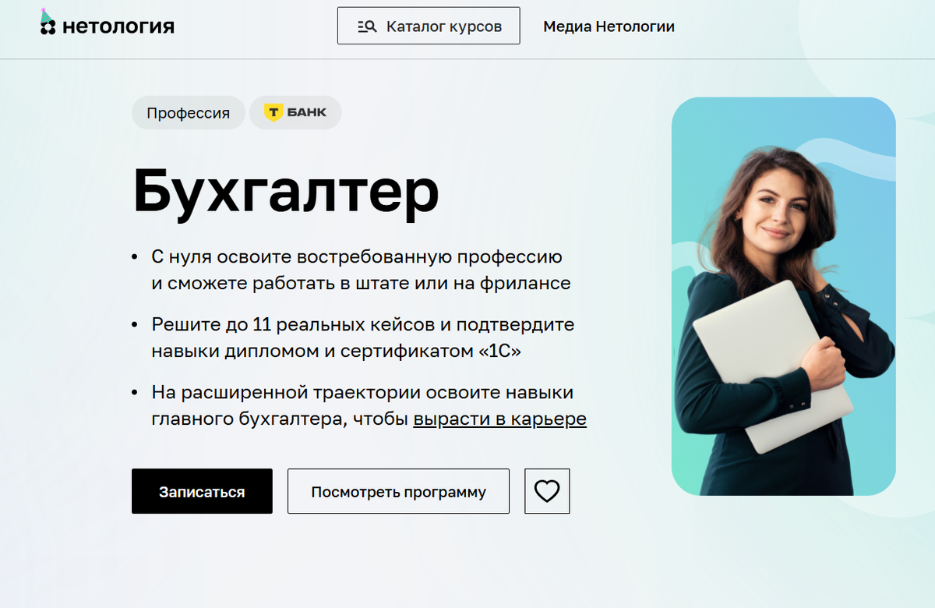935x608 pixels.
Task: Open Медиа Нетологии section
Action: point(609,26)
